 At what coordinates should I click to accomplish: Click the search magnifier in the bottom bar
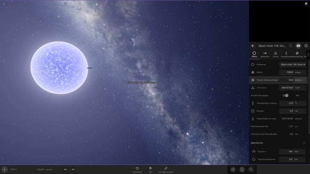coord(251,170)
